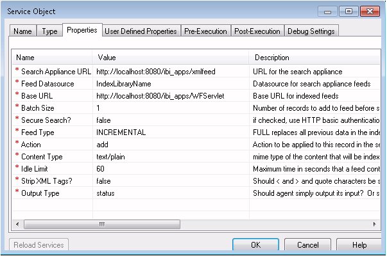Click the horizontal scrollbar thumb
Screen dimensions: 387x256
click(102, 224)
